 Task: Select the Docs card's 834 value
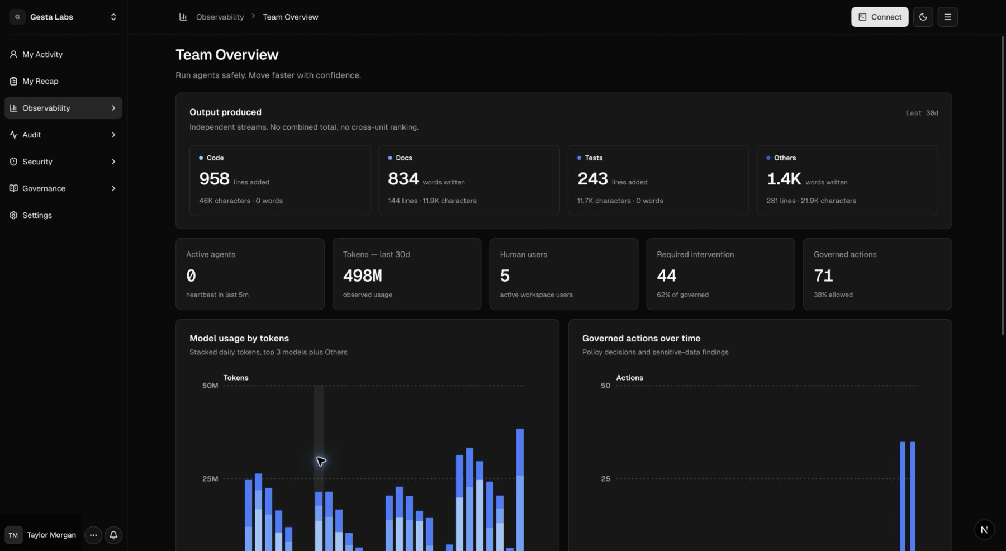point(404,179)
